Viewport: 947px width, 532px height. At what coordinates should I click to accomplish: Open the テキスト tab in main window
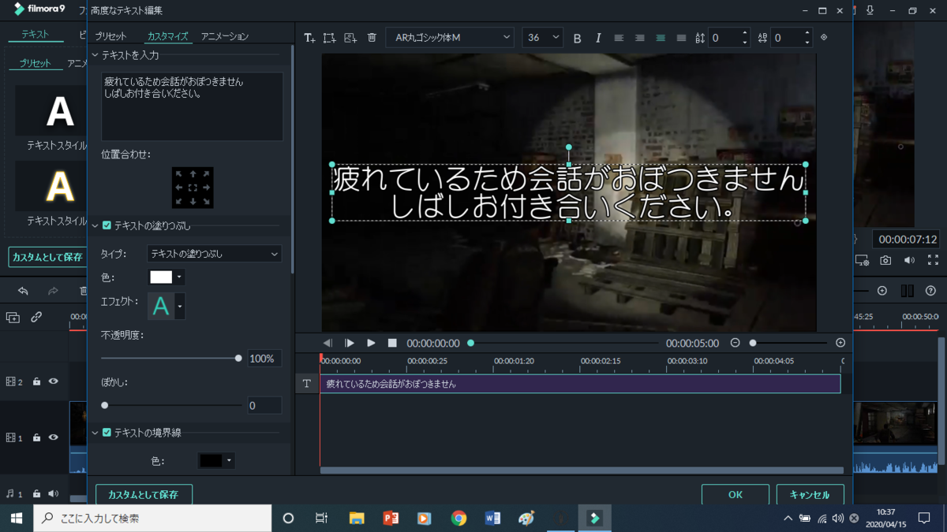point(35,35)
